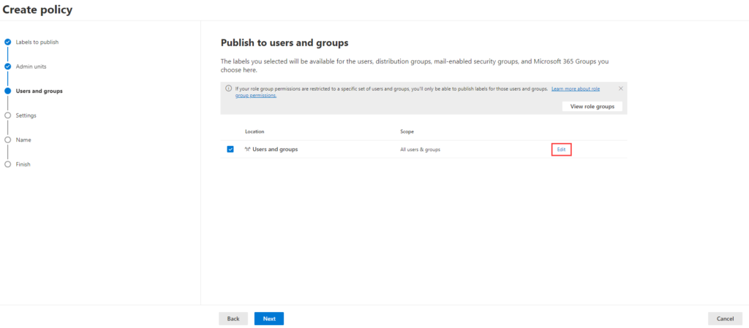Click the empty circle beside Finish step

tap(7, 164)
